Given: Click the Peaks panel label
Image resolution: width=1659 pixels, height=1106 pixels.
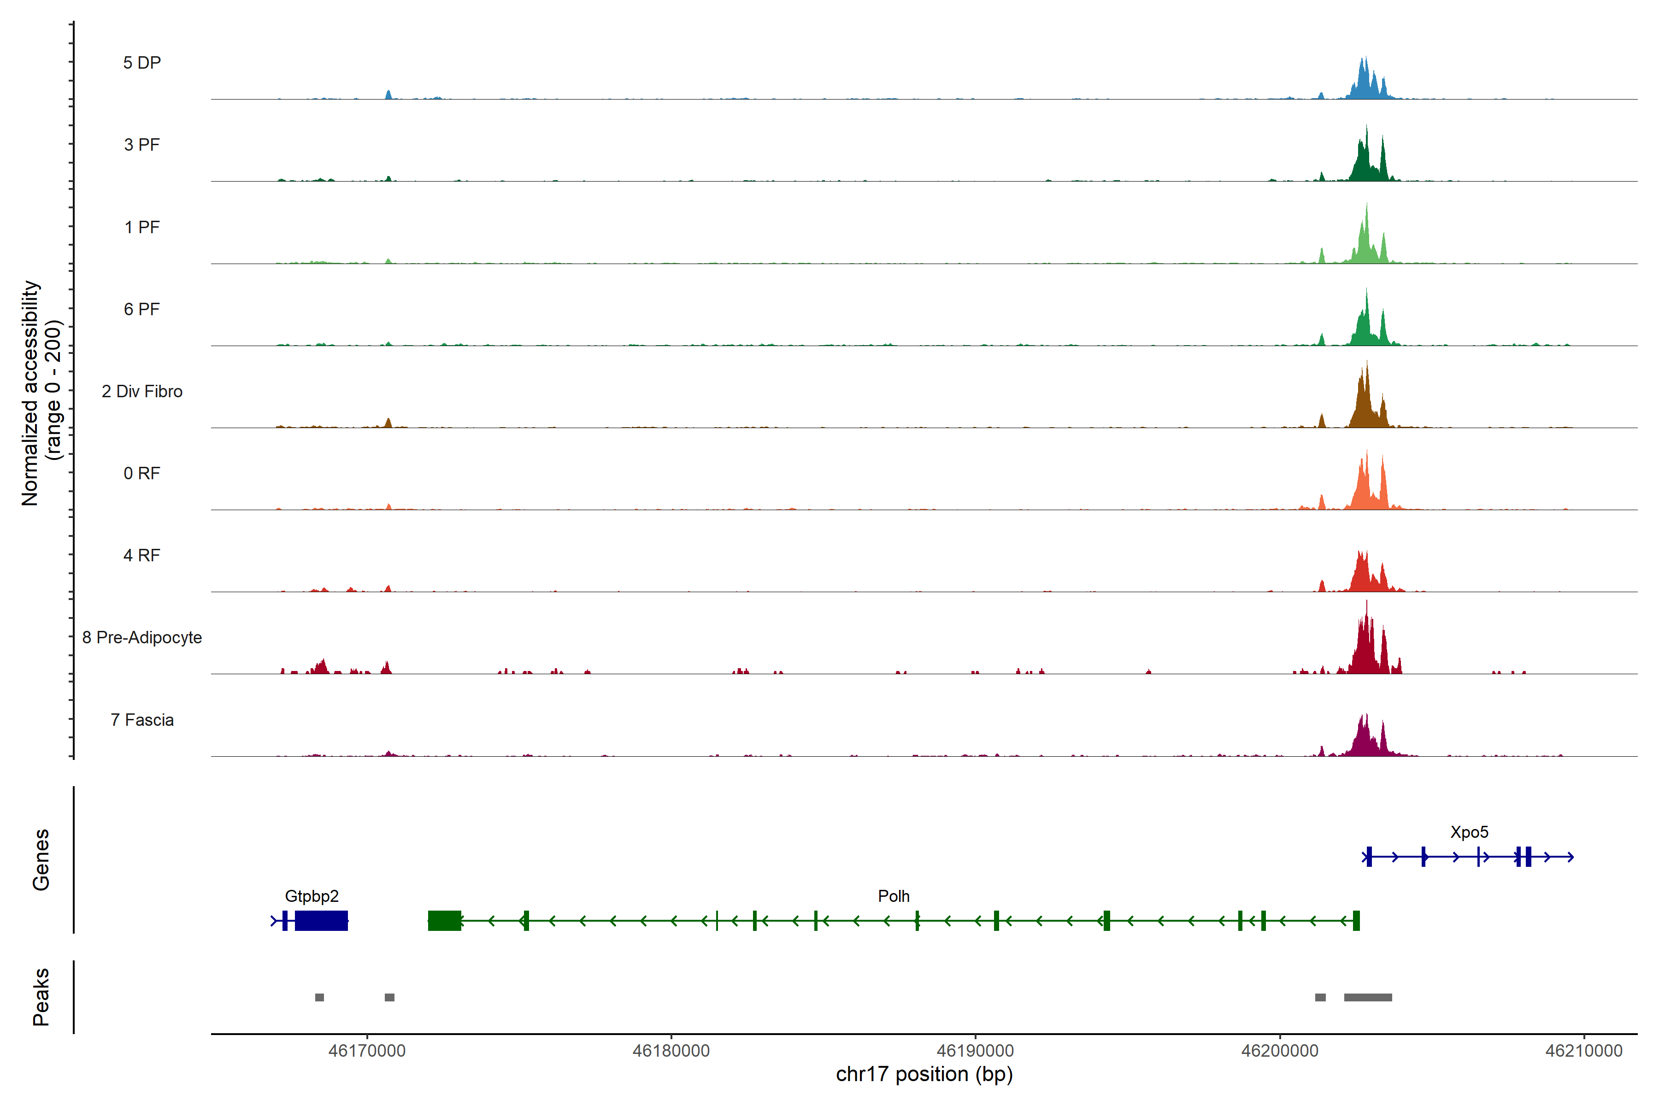Looking at the screenshot, I should pos(41,997).
